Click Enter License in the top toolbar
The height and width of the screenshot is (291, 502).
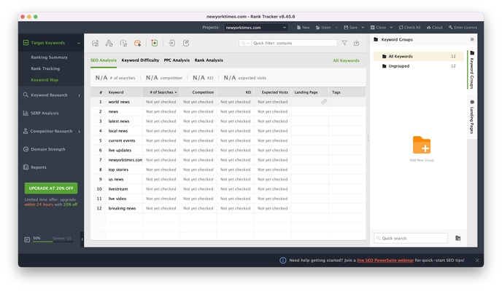click(463, 28)
